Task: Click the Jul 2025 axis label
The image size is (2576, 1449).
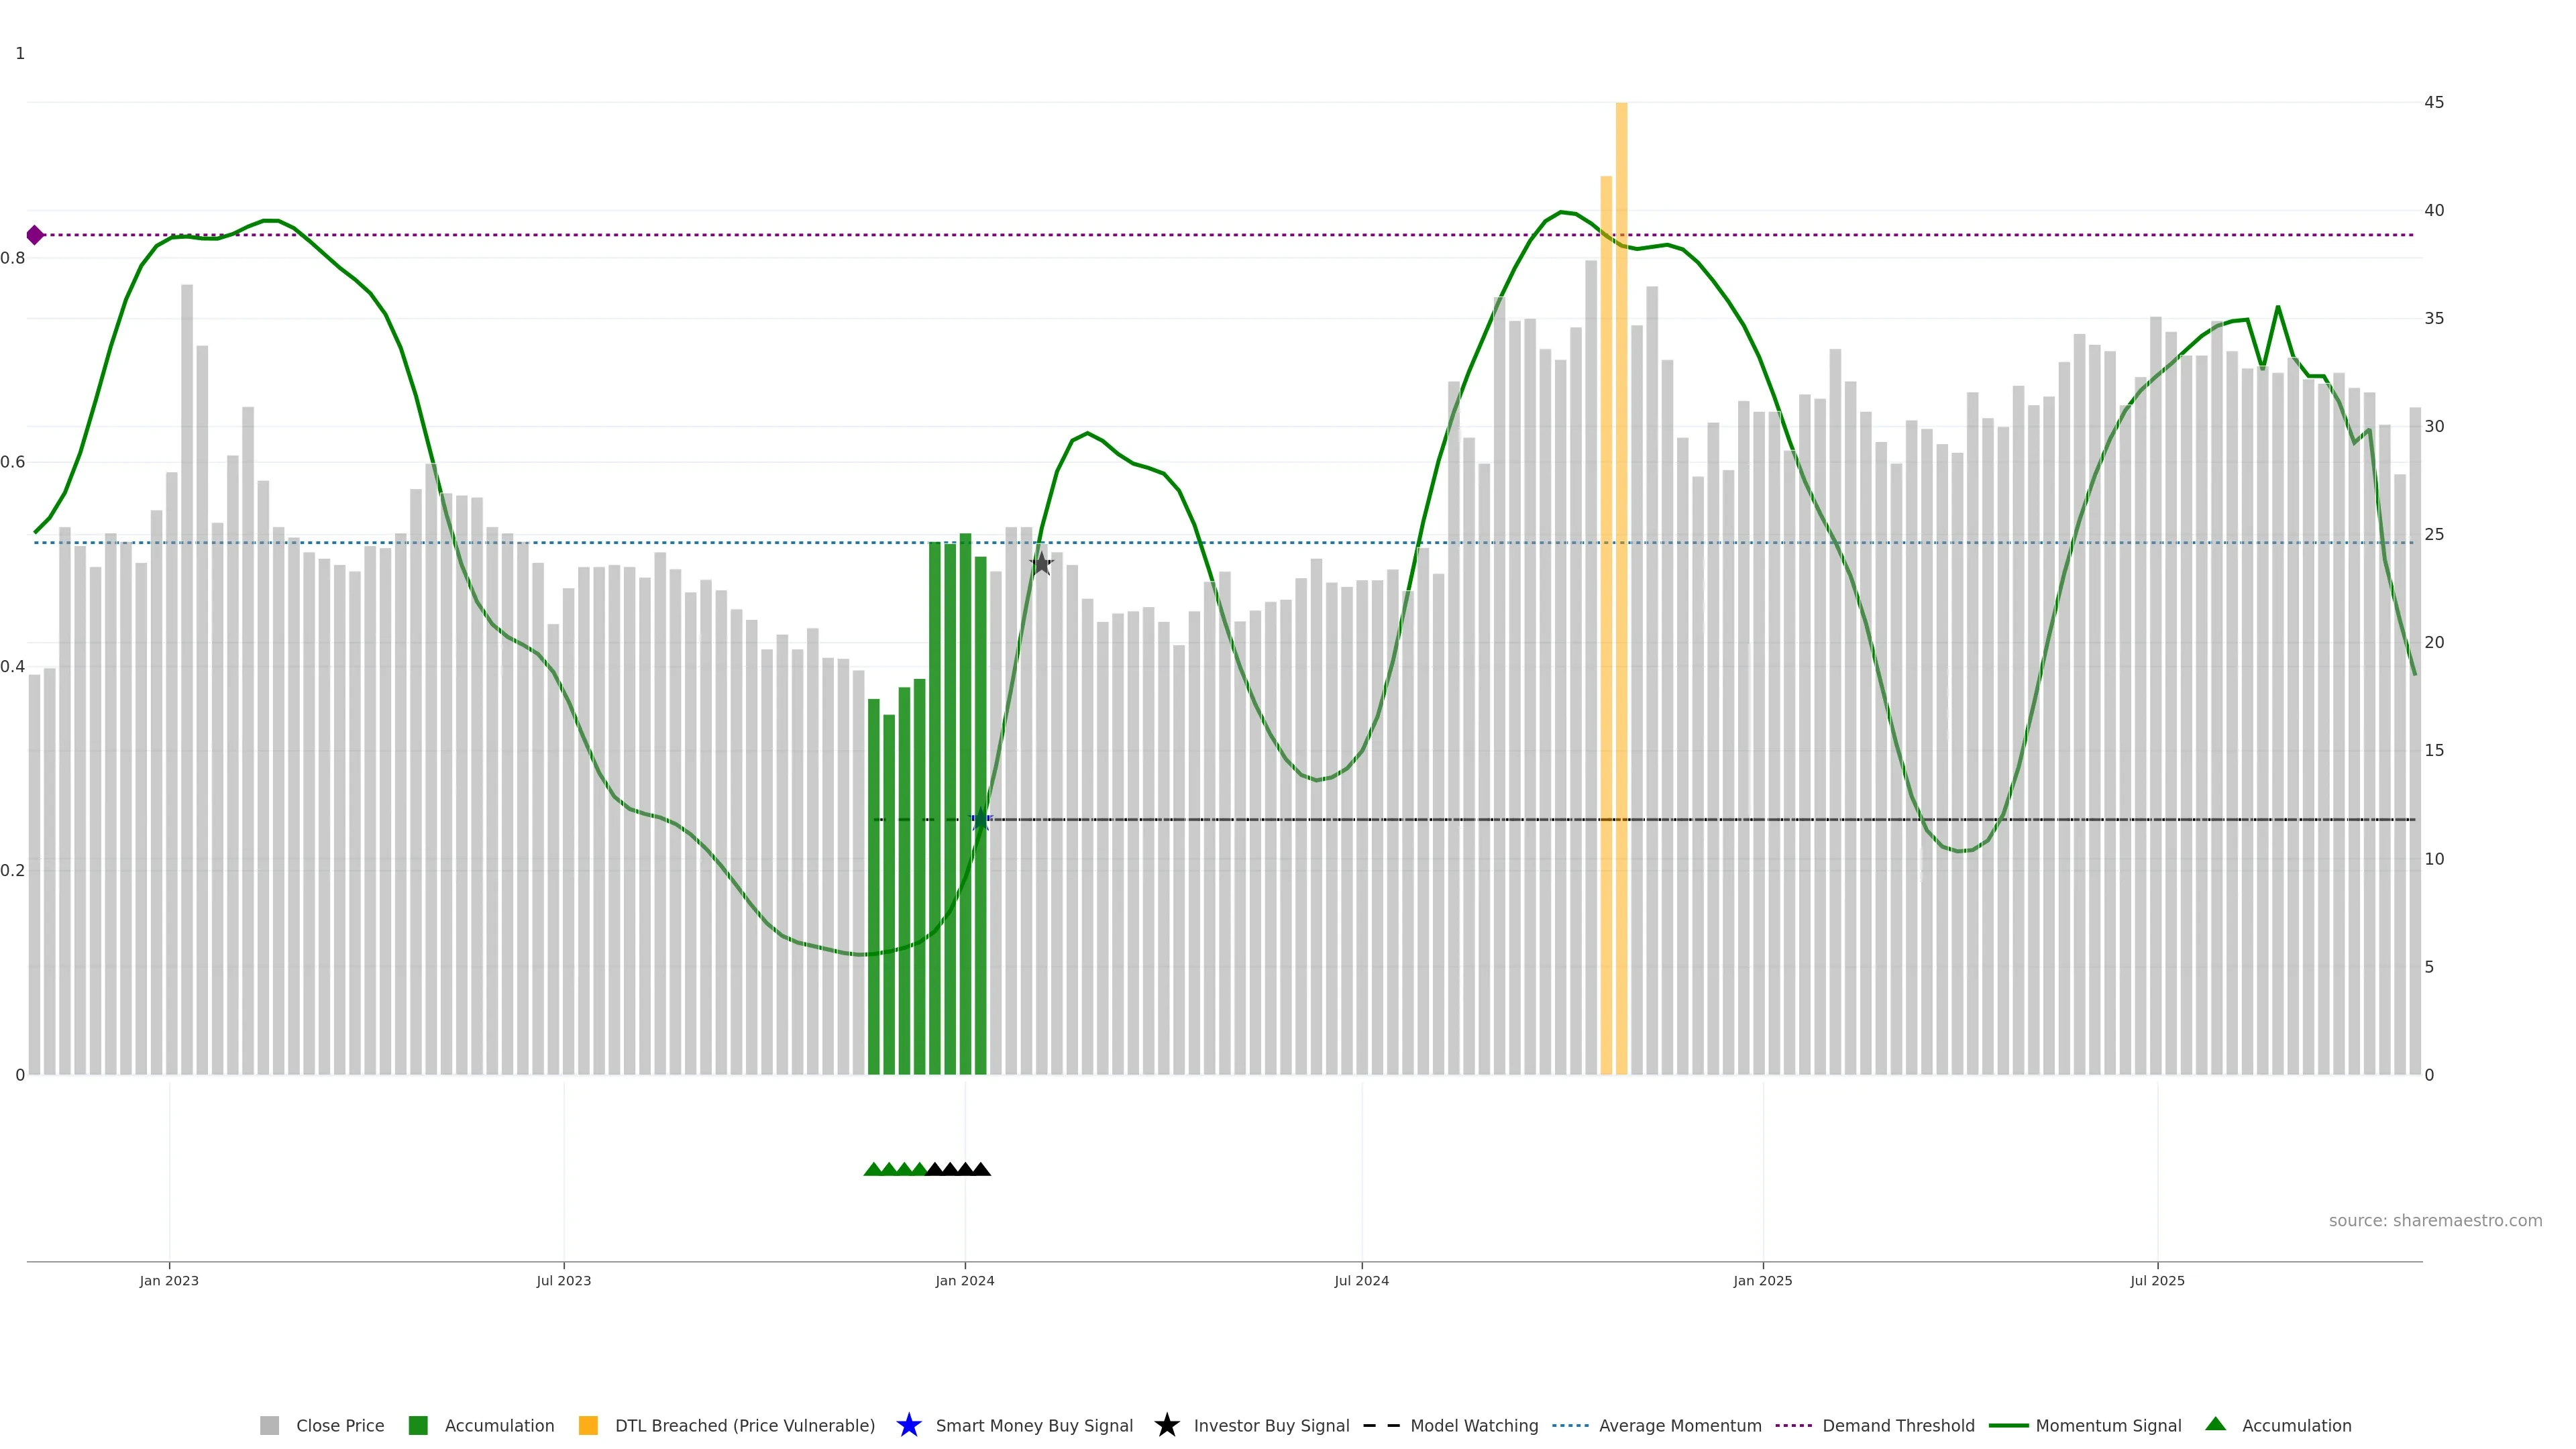Action: (x=2157, y=1281)
